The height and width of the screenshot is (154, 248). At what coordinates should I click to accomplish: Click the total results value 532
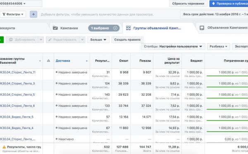click(107, 147)
